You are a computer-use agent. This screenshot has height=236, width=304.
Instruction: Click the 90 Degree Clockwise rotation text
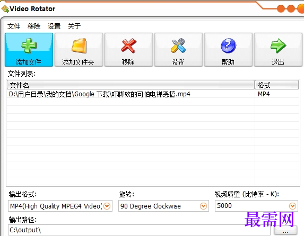point(151,206)
